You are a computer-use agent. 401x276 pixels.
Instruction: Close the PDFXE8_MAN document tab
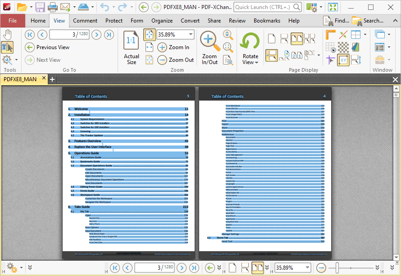(x=44, y=78)
